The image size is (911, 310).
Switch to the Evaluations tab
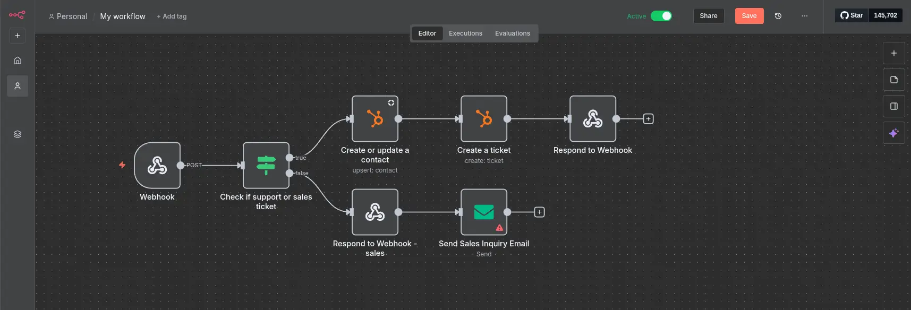(512, 33)
